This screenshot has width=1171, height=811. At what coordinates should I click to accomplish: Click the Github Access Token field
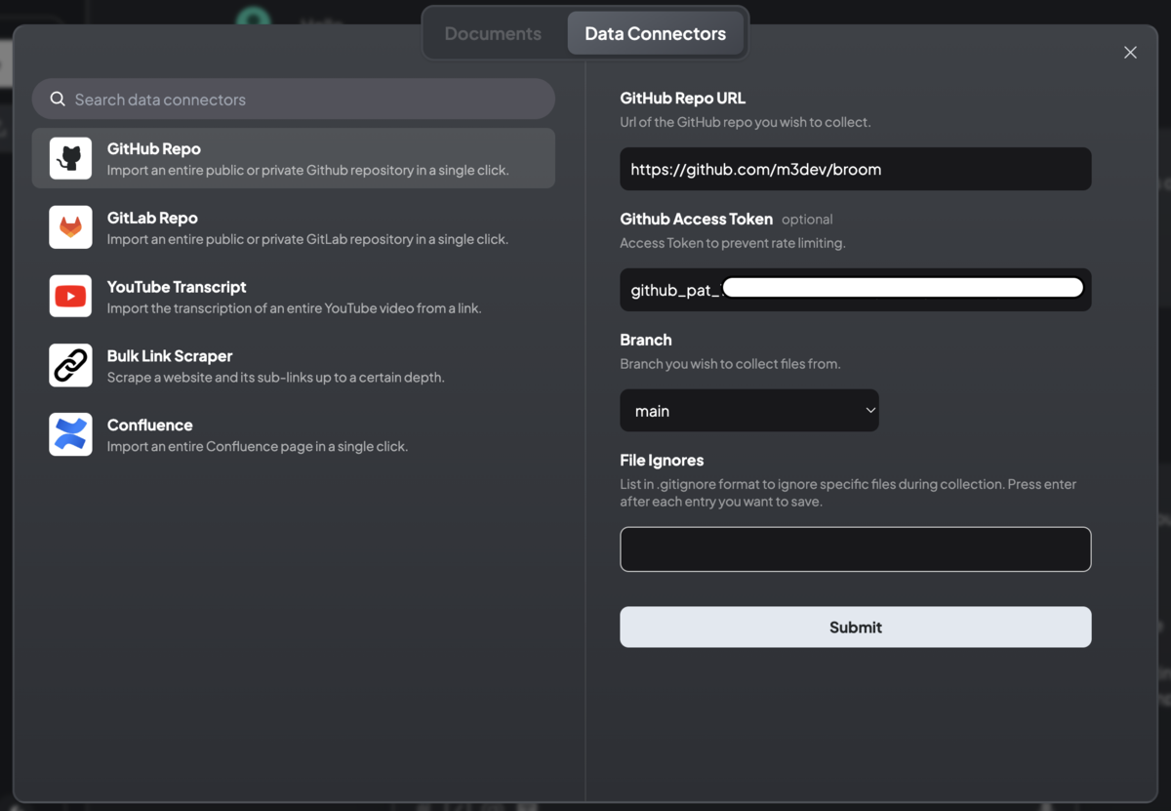856,290
